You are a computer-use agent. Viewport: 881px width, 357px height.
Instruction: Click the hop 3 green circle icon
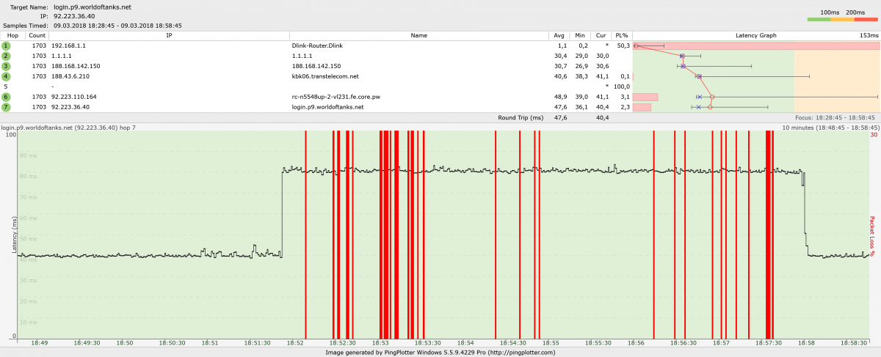(x=6, y=66)
